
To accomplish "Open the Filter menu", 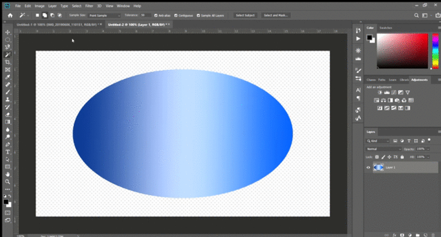I will [89, 6].
